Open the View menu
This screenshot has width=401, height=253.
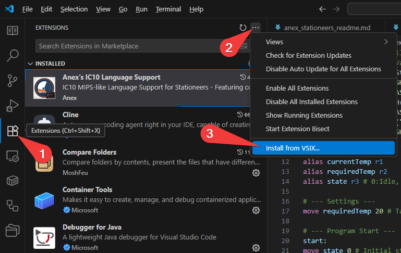coord(103,9)
